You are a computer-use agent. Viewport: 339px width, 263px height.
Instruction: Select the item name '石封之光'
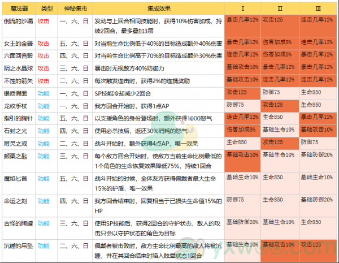(x=16, y=131)
